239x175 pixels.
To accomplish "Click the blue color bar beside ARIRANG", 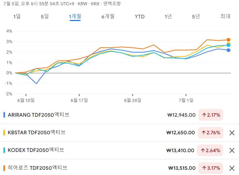I will click(4, 115).
